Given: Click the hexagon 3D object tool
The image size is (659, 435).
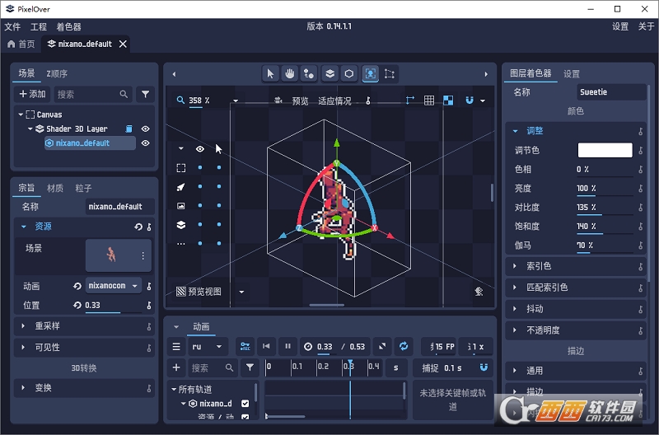Looking at the screenshot, I should coord(349,74).
